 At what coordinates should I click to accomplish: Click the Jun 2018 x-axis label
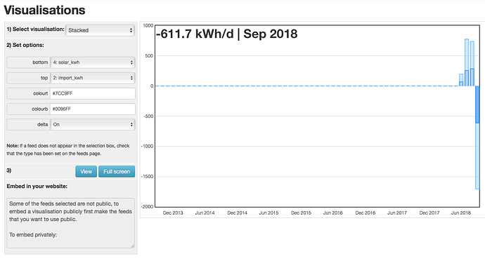coord(461,213)
